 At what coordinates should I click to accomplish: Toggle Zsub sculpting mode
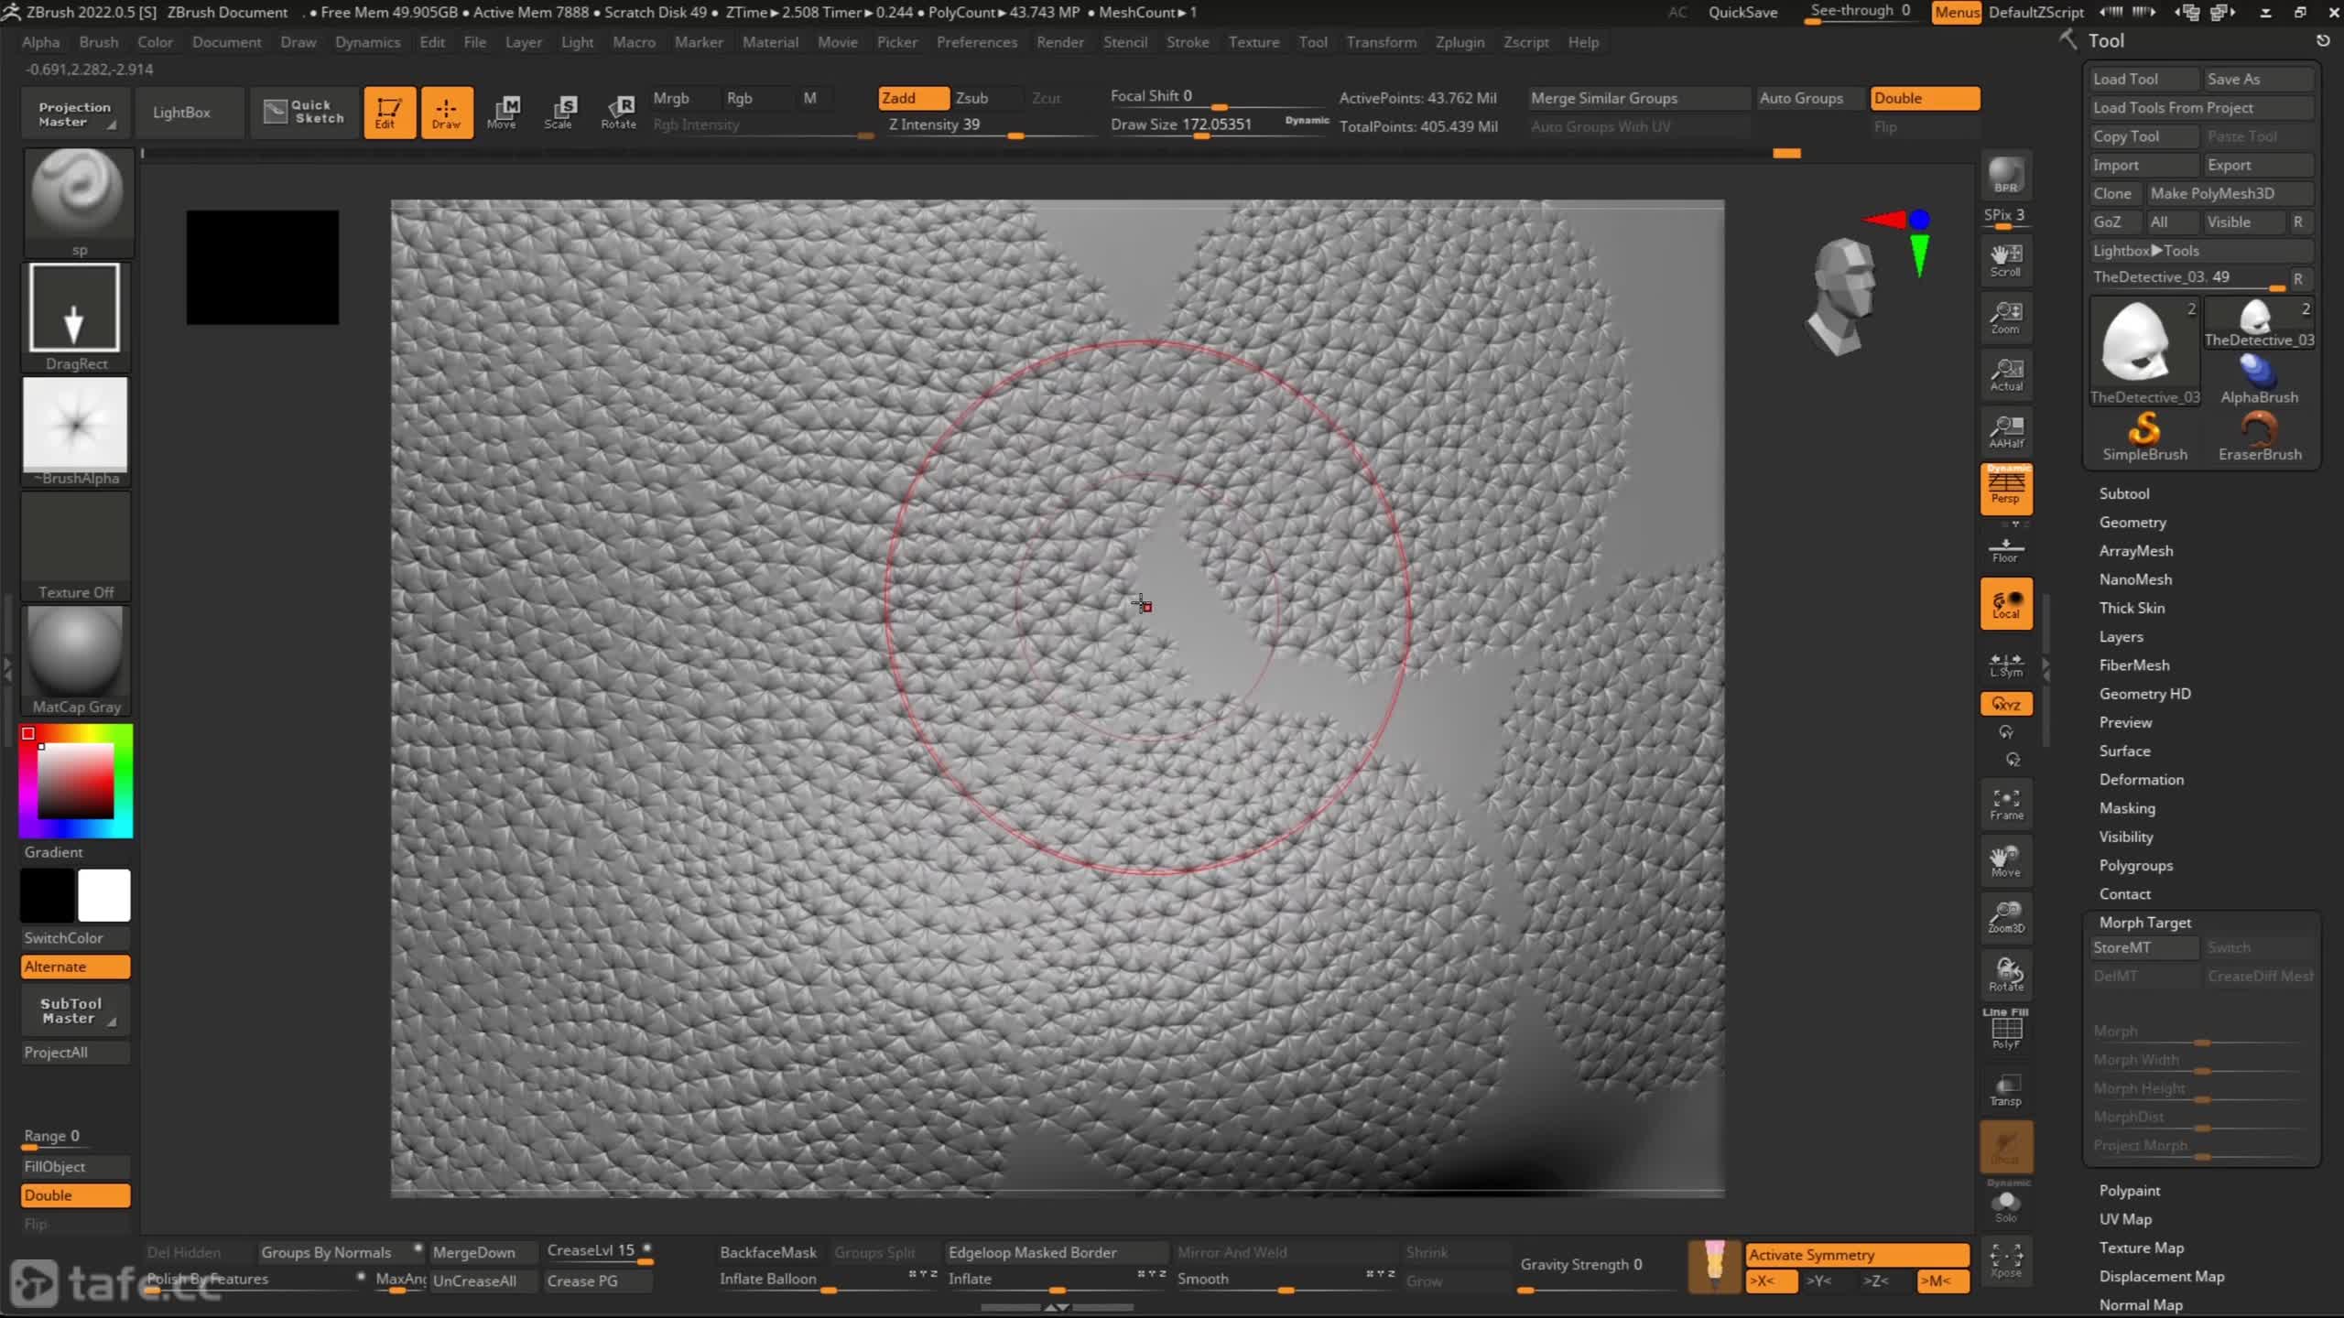pos(984,98)
